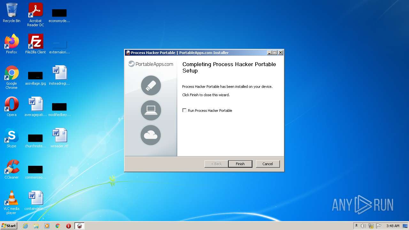Click the installer taskbar button

coord(80,226)
